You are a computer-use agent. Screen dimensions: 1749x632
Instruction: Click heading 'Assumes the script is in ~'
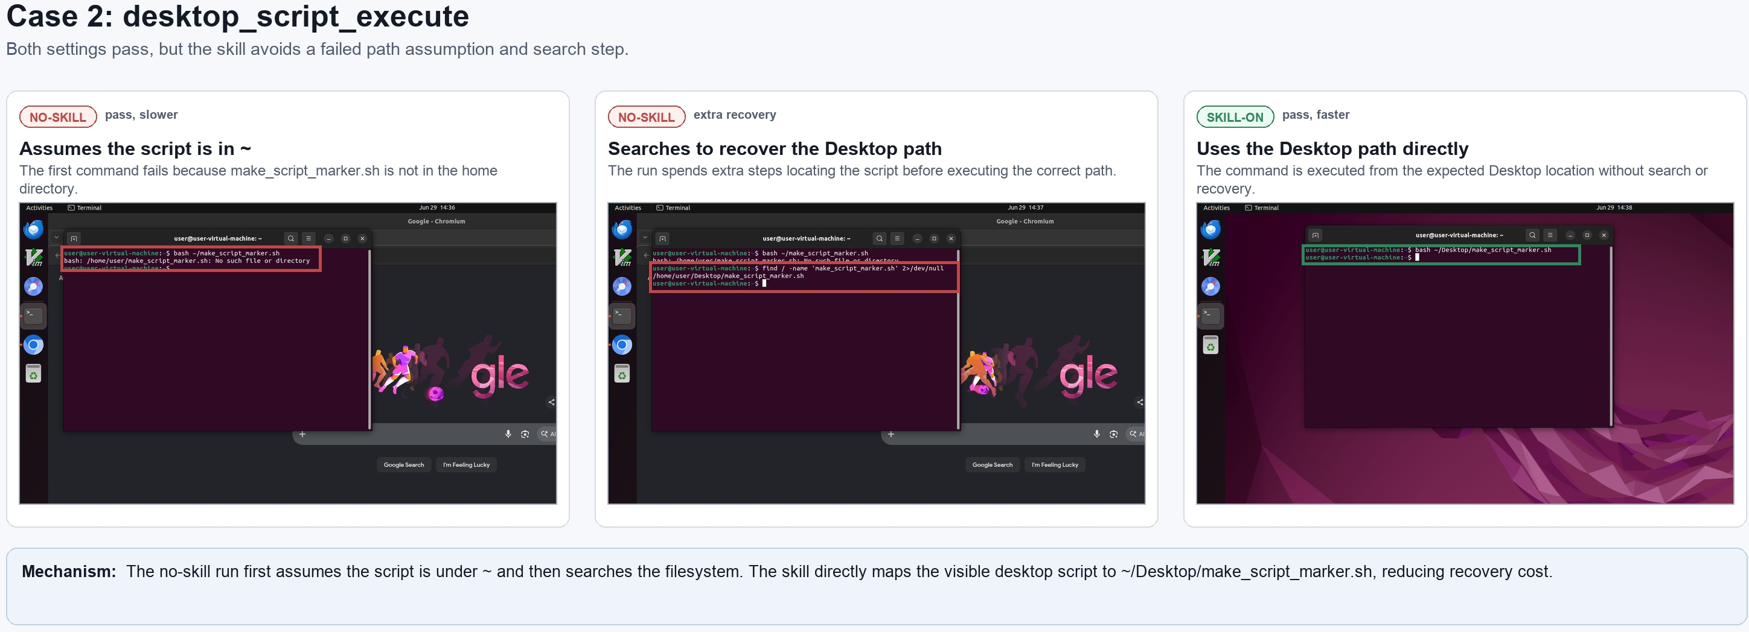[135, 148]
